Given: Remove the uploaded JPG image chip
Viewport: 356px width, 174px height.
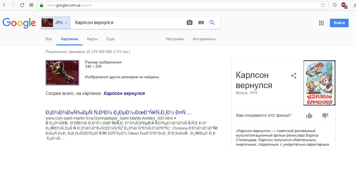Looking at the screenshot, I should click(x=66, y=23).
